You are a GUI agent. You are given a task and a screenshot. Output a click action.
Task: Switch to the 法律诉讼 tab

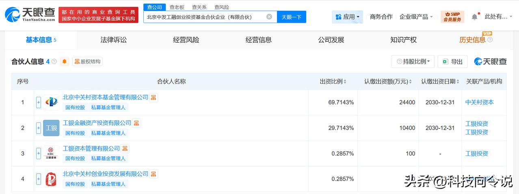click(x=114, y=40)
